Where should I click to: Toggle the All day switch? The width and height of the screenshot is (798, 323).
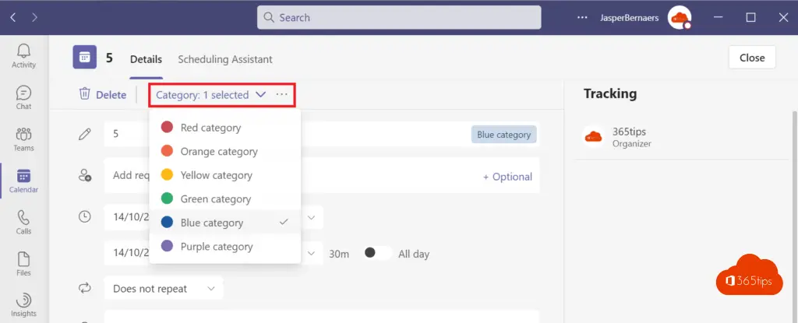[376, 253]
